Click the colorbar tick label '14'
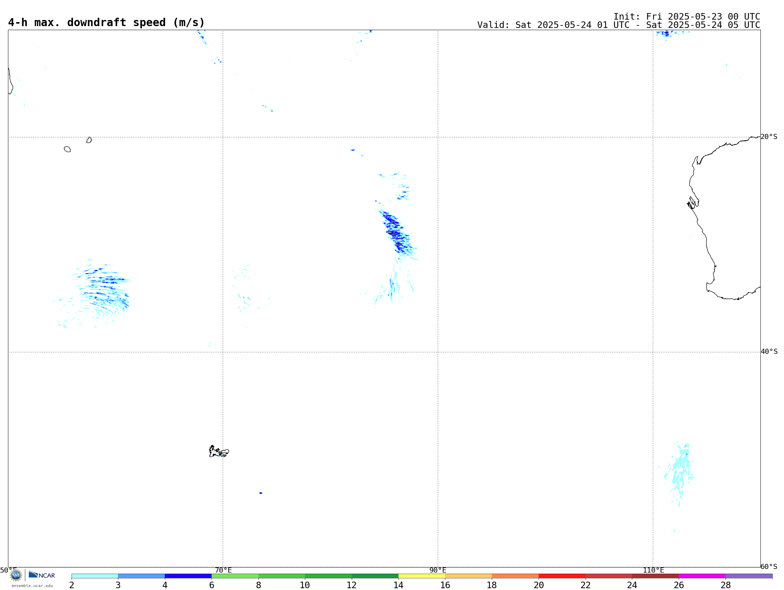 [x=399, y=585]
